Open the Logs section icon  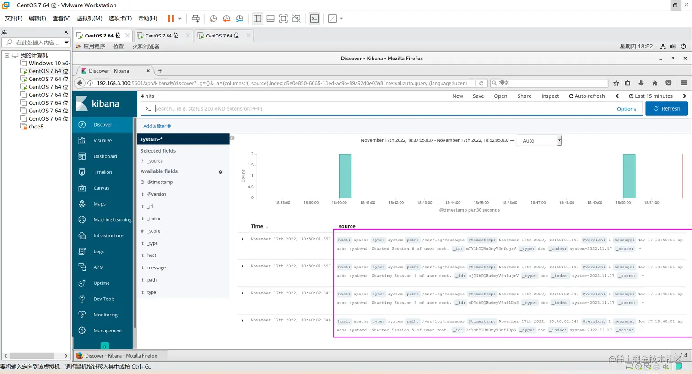pyautogui.click(x=82, y=251)
